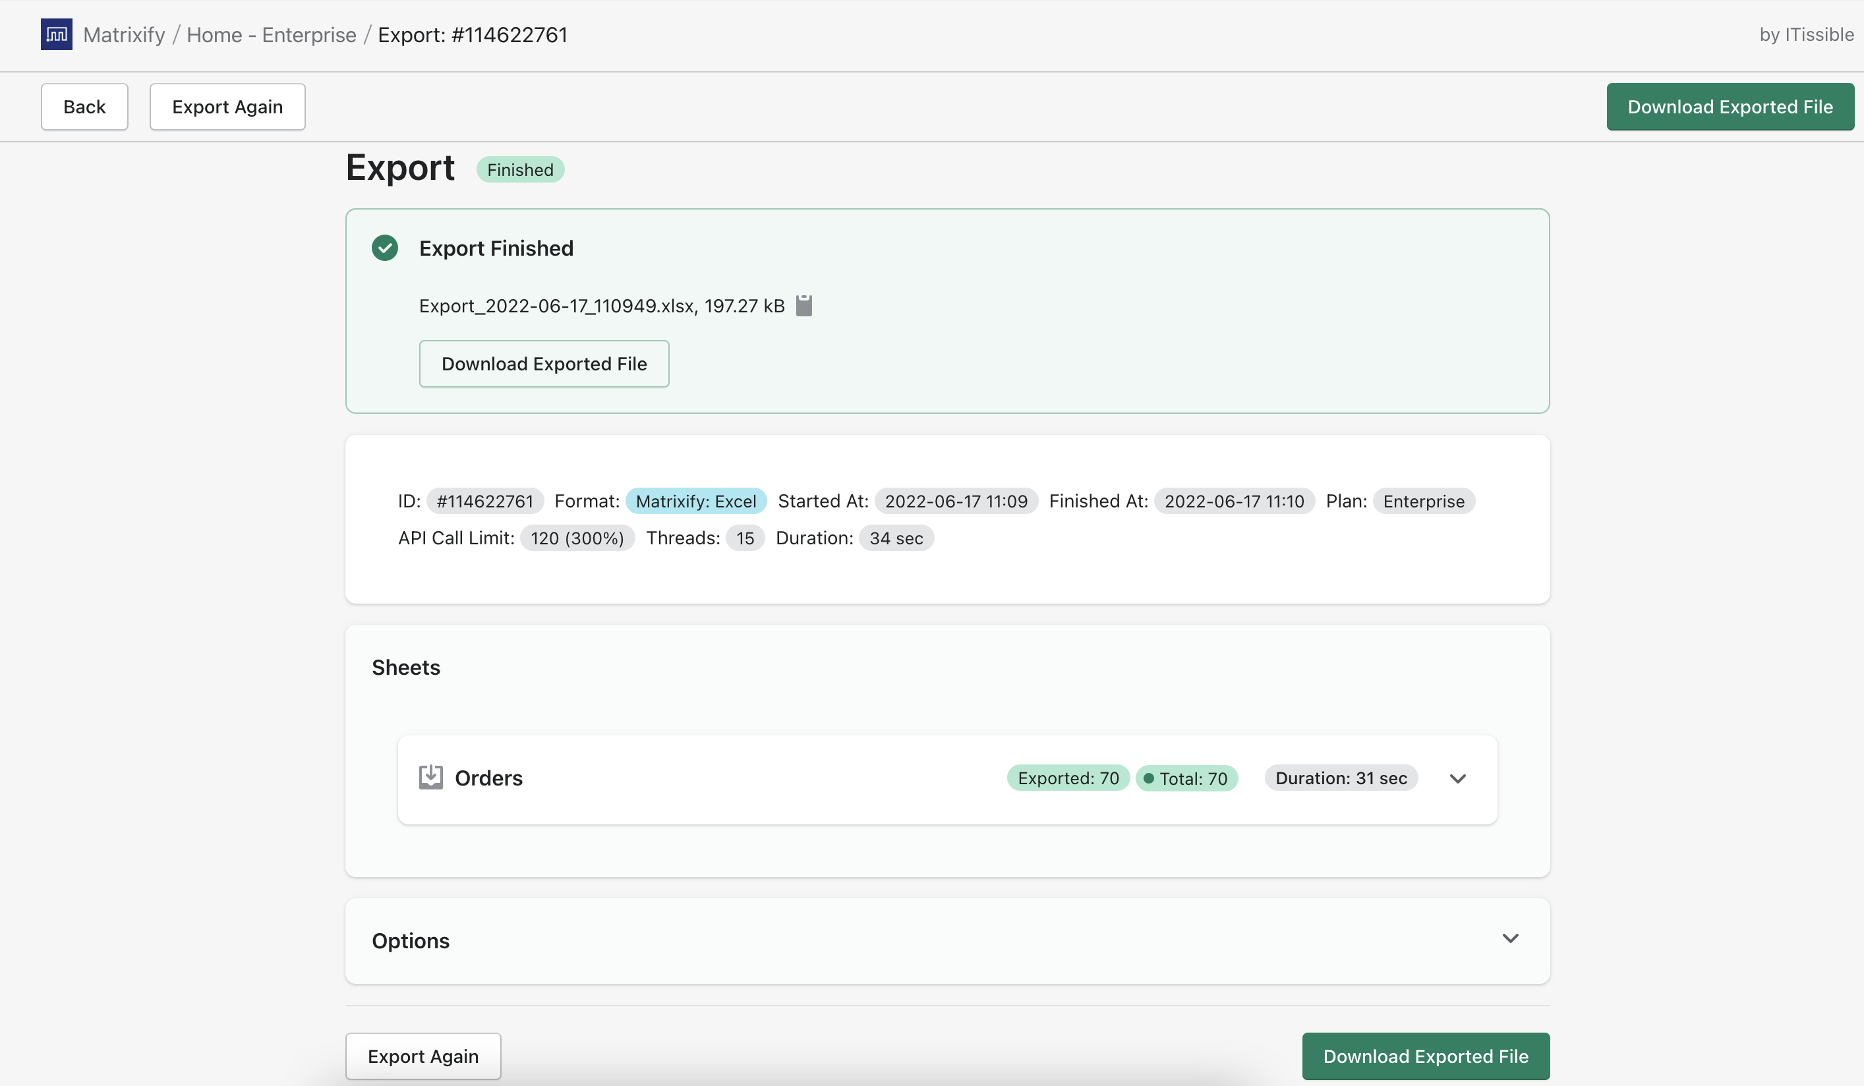Click the Threads 15 value
1864x1086 pixels.
pos(745,538)
